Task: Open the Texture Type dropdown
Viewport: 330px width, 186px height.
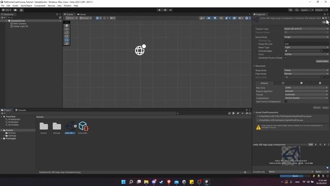Action: 306,29
